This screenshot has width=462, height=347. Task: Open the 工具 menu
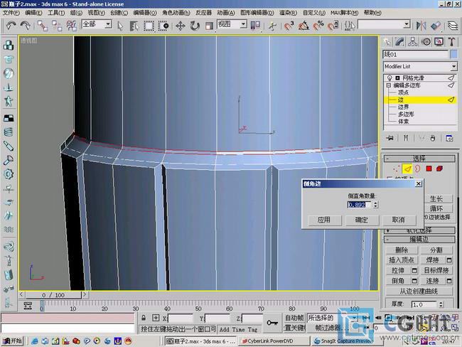(56, 13)
